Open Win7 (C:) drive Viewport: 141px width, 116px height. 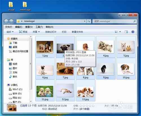pyautogui.click(x=16, y=89)
